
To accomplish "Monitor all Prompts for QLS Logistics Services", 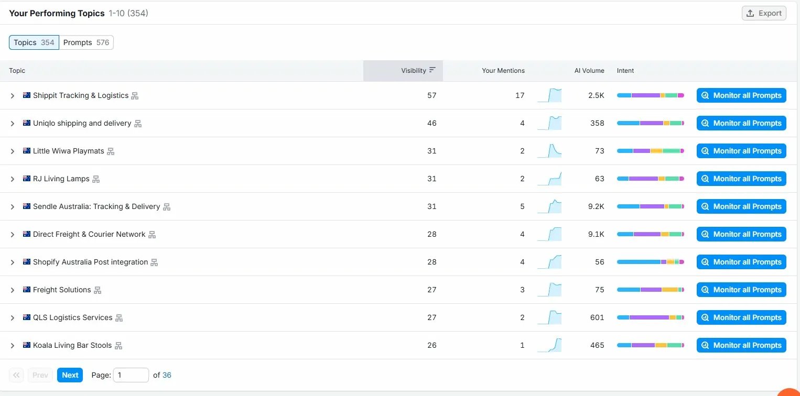I will [x=741, y=317].
